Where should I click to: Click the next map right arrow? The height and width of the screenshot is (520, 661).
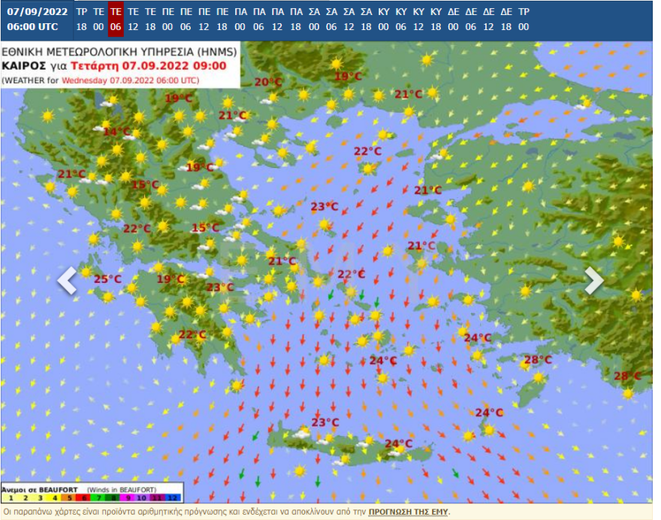tap(594, 281)
